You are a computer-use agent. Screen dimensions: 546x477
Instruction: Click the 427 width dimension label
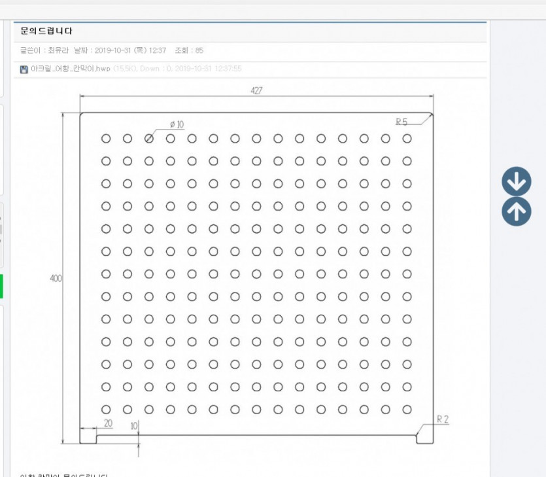256,90
